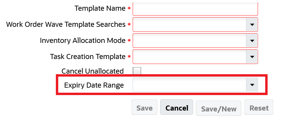
Task: Click inside the Task Creation Template field
Action: (189, 57)
